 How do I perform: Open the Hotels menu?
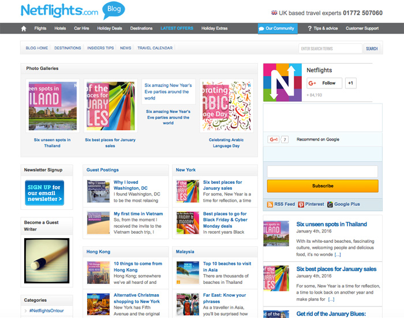click(x=60, y=28)
